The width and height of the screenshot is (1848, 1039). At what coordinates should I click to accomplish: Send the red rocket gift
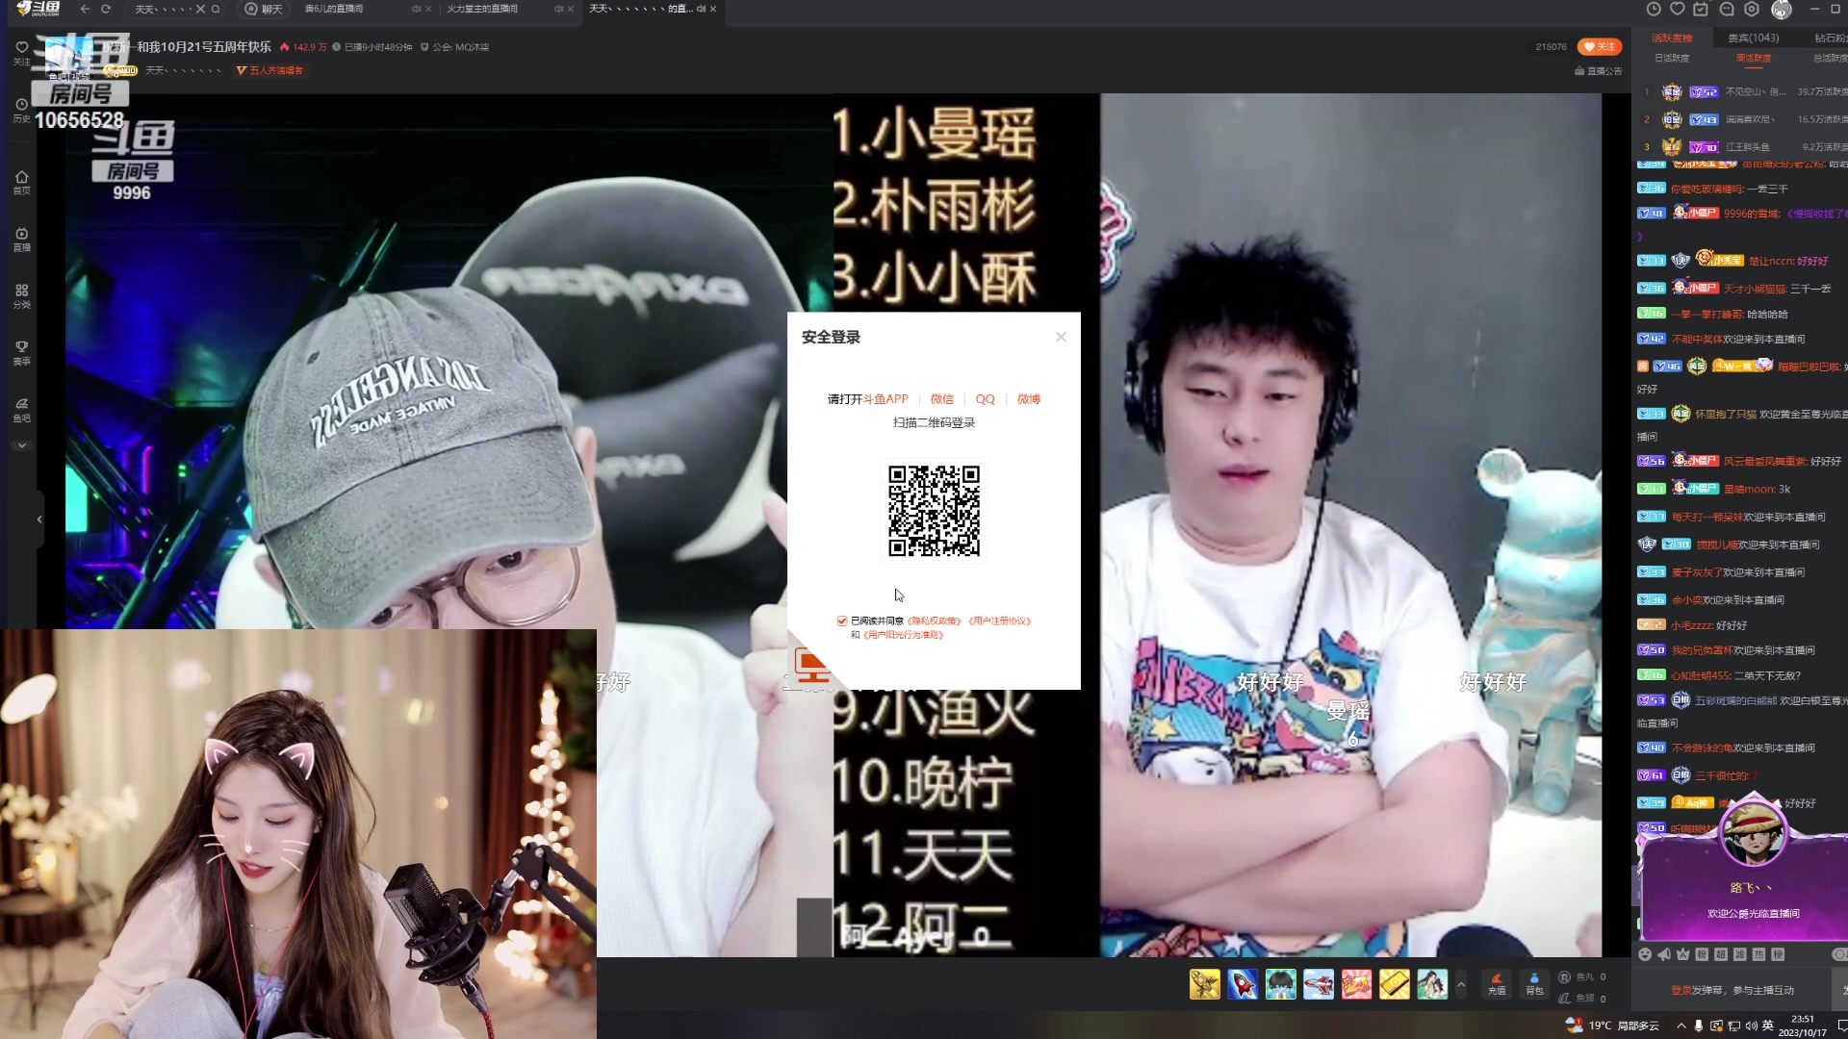pyautogui.click(x=1243, y=984)
